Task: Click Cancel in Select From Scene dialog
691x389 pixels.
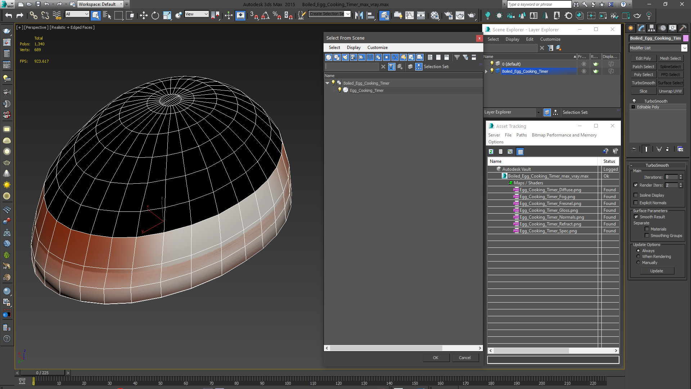Action: (465, 358)
